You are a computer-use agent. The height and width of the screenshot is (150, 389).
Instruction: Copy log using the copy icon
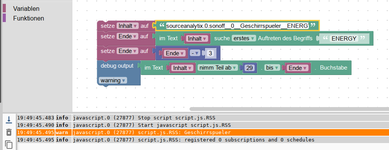(9, 145)
